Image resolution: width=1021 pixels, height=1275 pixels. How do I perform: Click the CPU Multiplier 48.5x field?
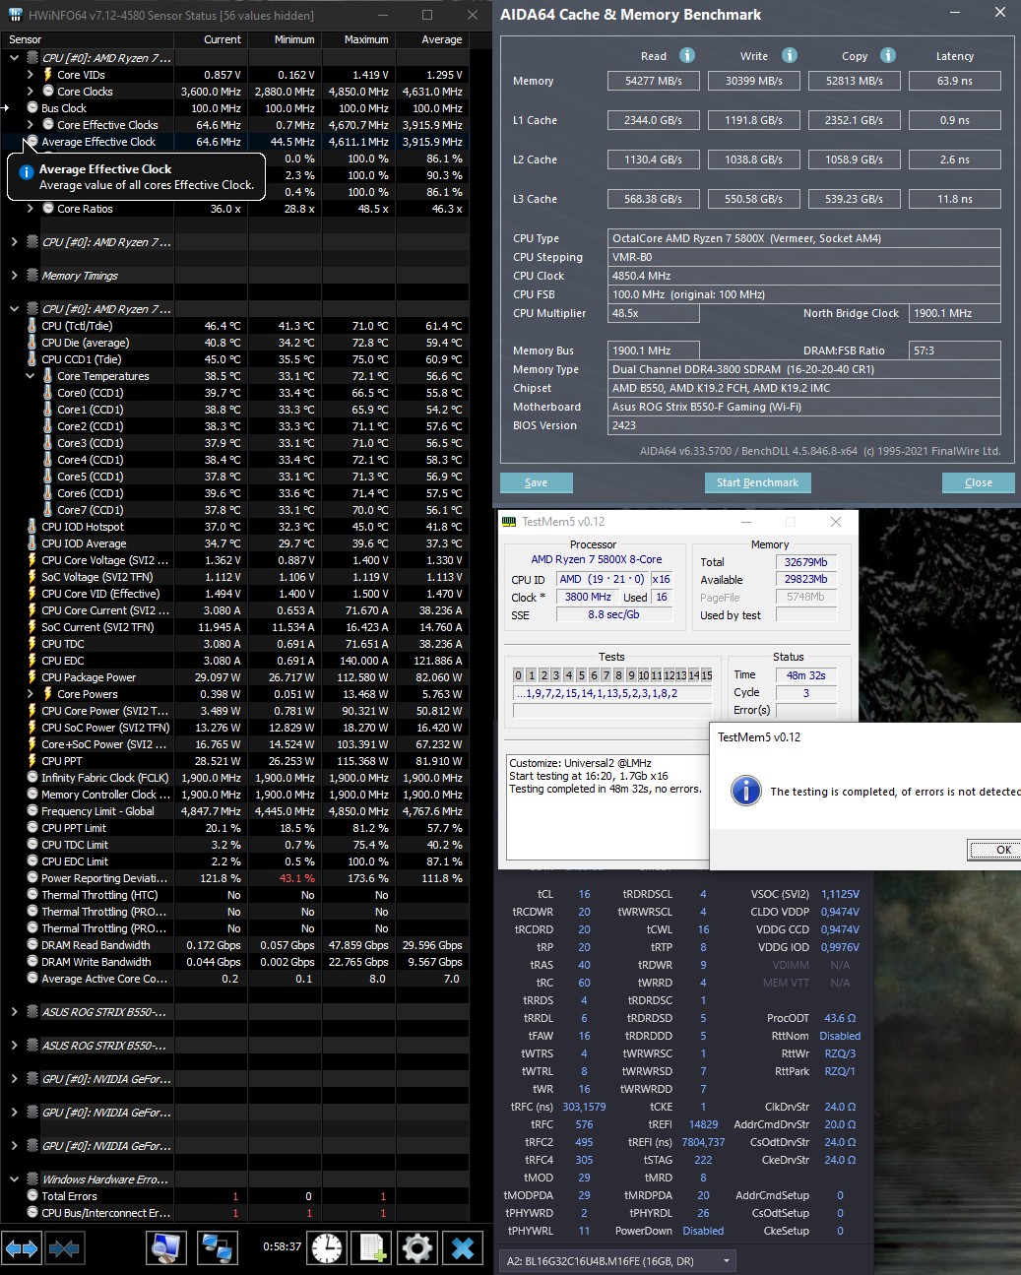(654, 313)
